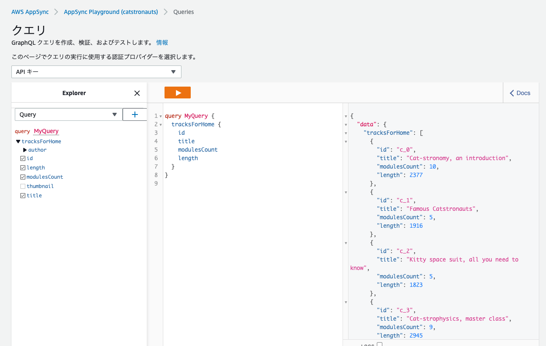Uncheck the title field checkbox
546x346 pixels.
pos(23,196)
